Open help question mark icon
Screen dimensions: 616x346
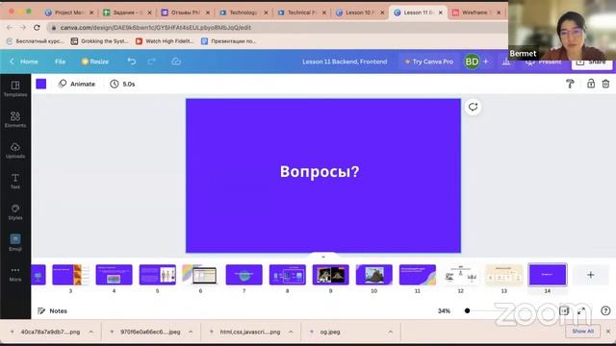coord(605,310)
